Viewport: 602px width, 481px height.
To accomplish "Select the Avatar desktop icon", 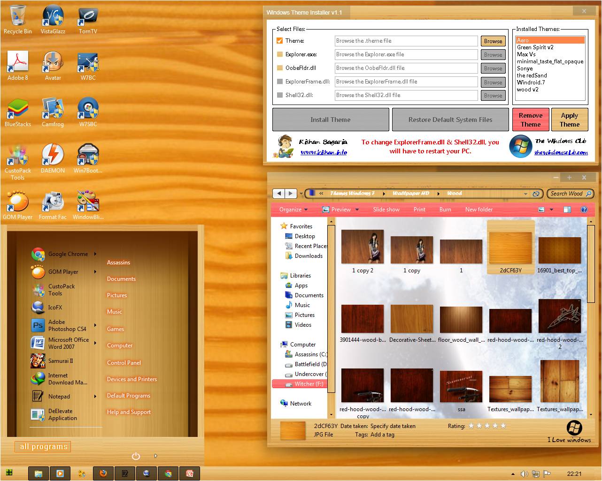I will tap(53, 66).
